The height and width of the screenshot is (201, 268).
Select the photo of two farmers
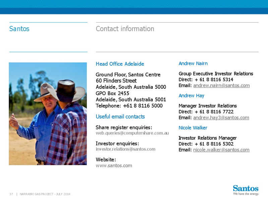[x=48, y=114]
